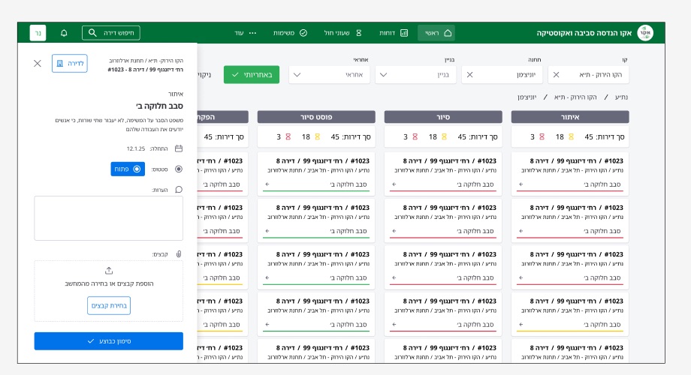Image resolution: width=691 pixels, height=375 pixels.
Task: Expand the בניין dropdown
Action: click(x=415, y=75)
